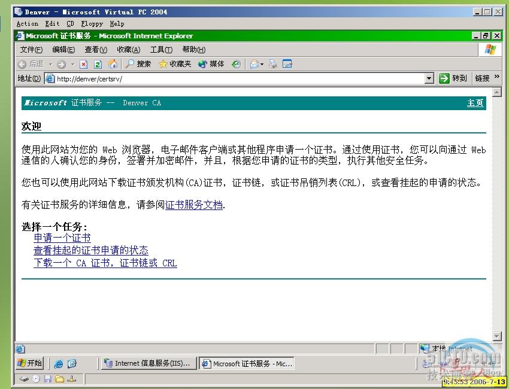Screen dimensions: 509x389
Task: Open the Virtual PC Edit menu
Action: 52,24
